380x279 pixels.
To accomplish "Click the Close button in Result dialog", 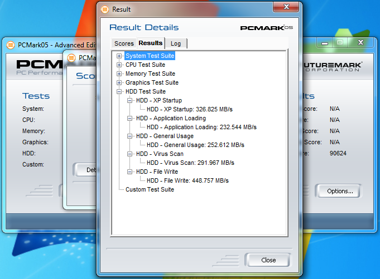I will 268,260.
